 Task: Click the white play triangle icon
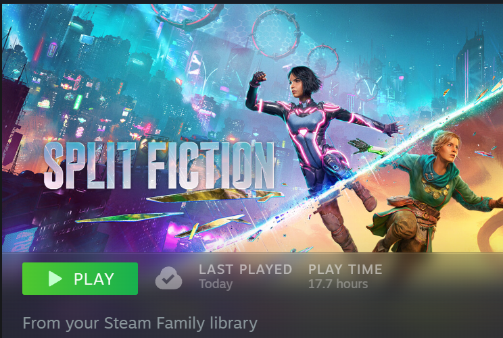(x=55, y=279)
